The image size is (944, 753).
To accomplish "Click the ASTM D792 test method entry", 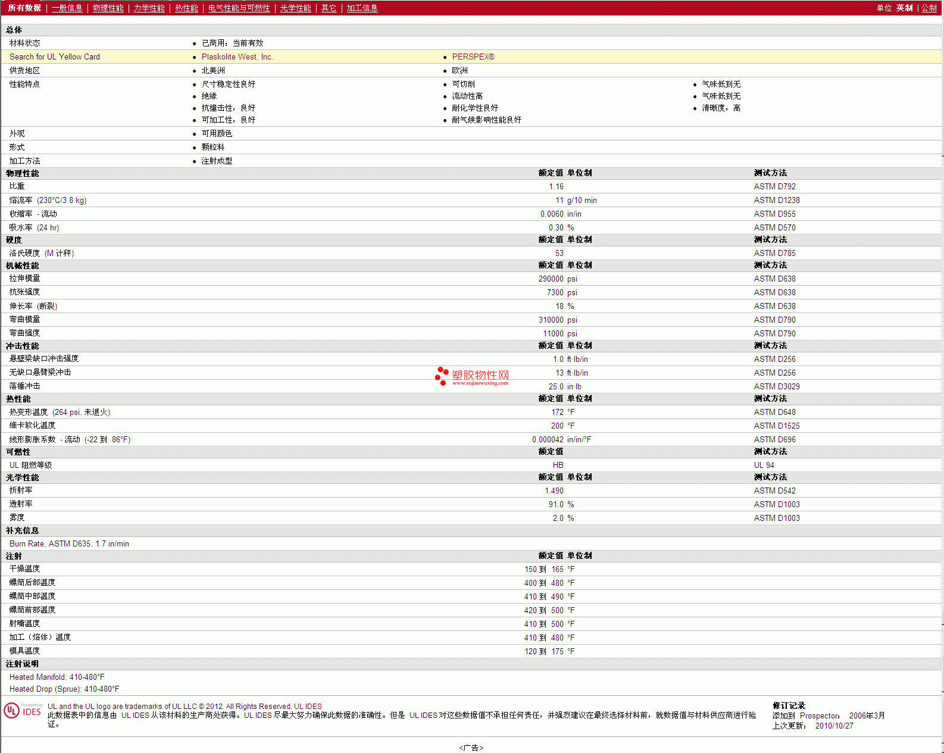I will coord(774,187).
